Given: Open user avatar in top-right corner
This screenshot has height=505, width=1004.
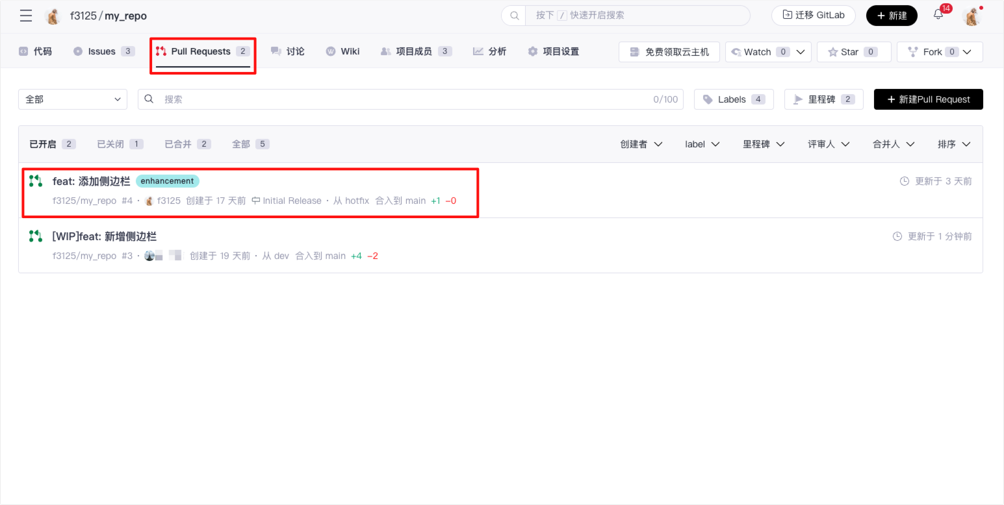Looking at the screenshot, I should coord(972,16).
